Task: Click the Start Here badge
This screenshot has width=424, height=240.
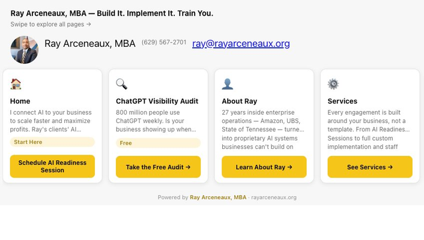Action: click(x=28, y=142)
